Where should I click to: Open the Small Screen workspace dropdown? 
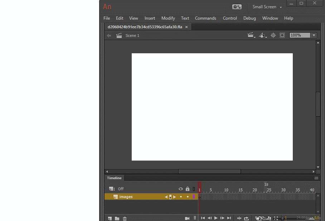(x=266, y=7)
